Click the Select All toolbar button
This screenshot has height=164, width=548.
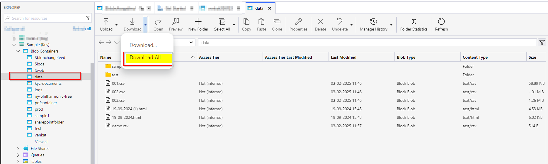coord(222,24)
